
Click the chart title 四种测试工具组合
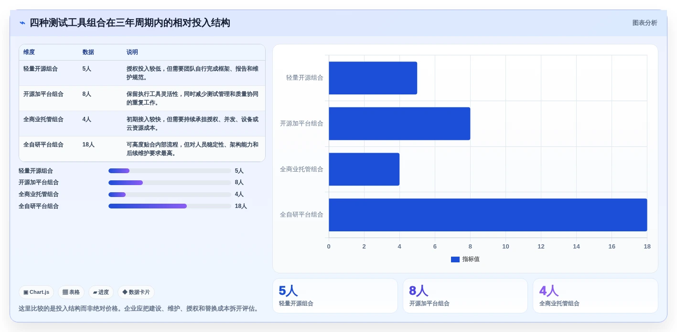[x=130, y=23]
